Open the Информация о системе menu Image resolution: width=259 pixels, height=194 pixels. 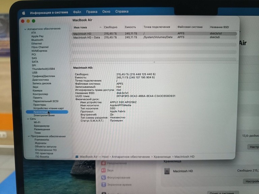(x=49, y=12)
